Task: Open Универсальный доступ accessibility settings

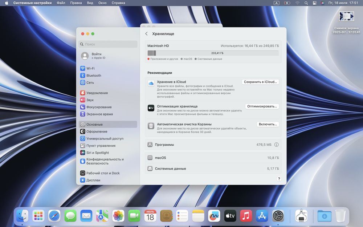Action: [108, 138]
